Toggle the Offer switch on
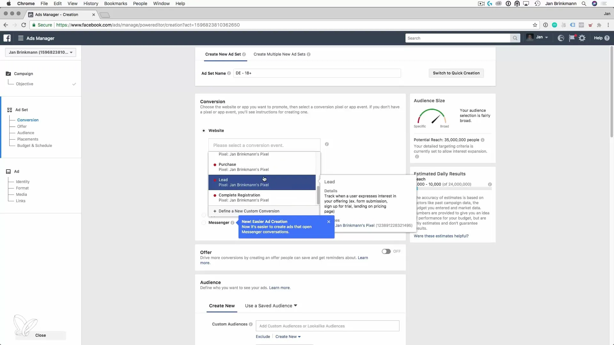The image size is (614, 345). coord(386,251)
